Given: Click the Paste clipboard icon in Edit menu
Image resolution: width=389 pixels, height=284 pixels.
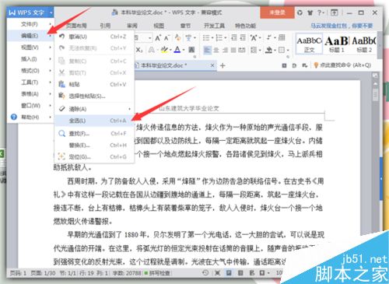Looking at the screenshot, I should 61,84.
